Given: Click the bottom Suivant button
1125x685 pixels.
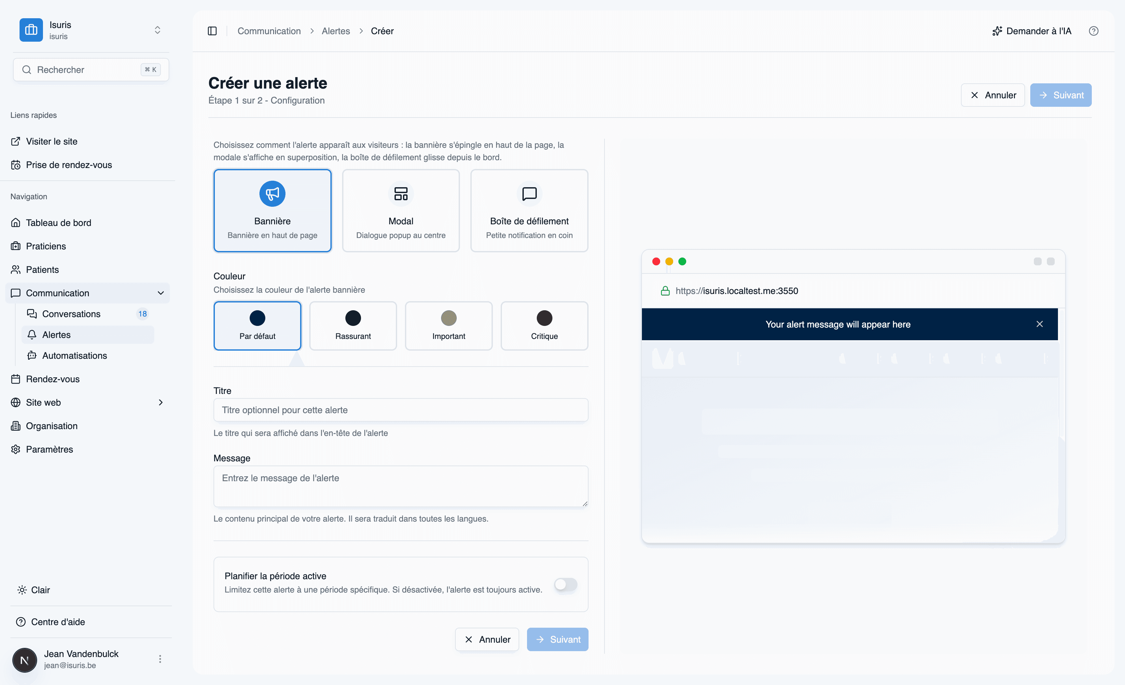Looking at the screenshot, I should click(x=558, y=639).
